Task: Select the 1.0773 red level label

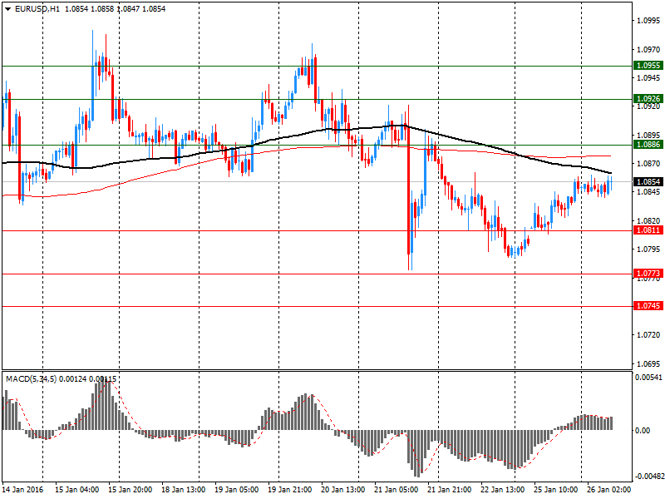Action: tap(648, 274)
